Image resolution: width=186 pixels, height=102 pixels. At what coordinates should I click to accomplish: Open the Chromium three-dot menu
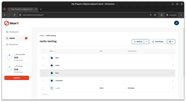[181, 15]
